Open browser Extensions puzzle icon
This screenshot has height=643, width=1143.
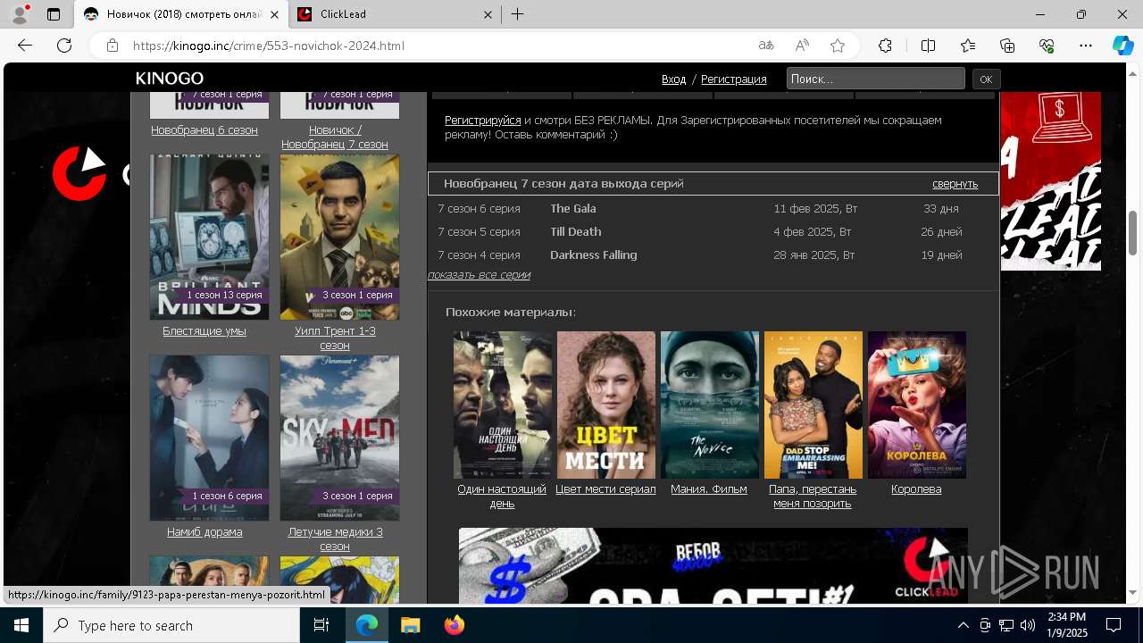click(x=885, y=46)
